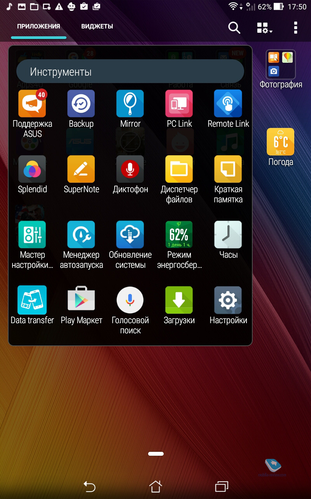
Task: Open Краткая памятка quick memo
Action: (x=228, y=169)
